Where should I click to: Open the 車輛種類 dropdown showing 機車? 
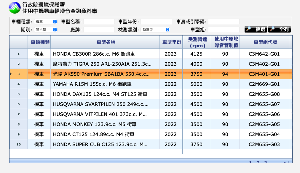pyautogui.click(x=46, y=22)
